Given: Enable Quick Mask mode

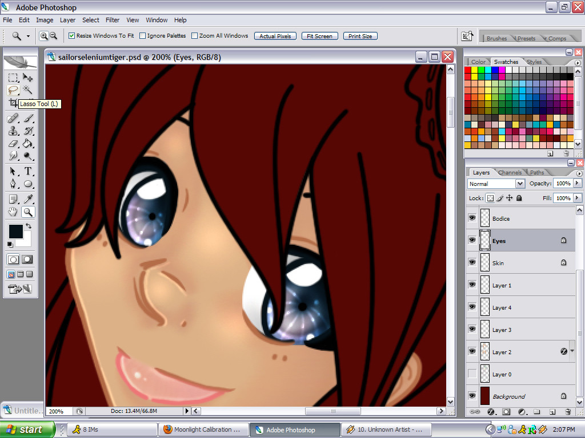Looking at the screenshot, I should pos(27,259).
